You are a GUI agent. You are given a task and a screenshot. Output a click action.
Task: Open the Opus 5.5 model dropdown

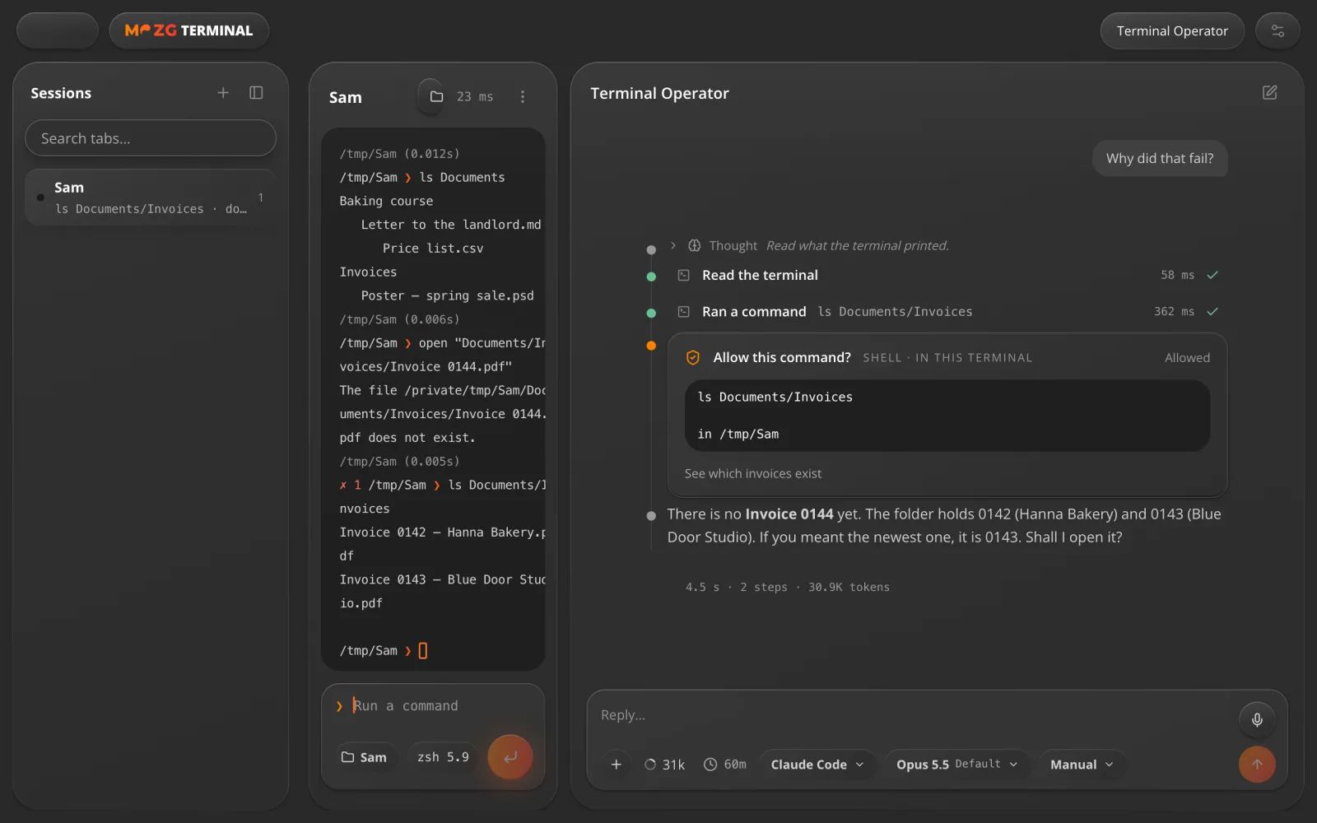pyautogui.click(x=956, y=765)
